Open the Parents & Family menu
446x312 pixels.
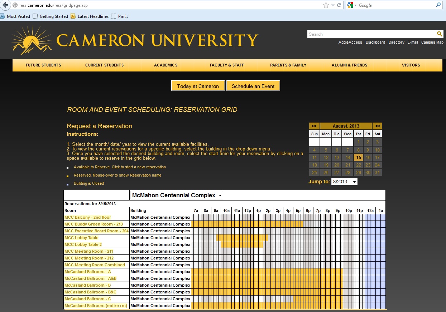(288, 65)
